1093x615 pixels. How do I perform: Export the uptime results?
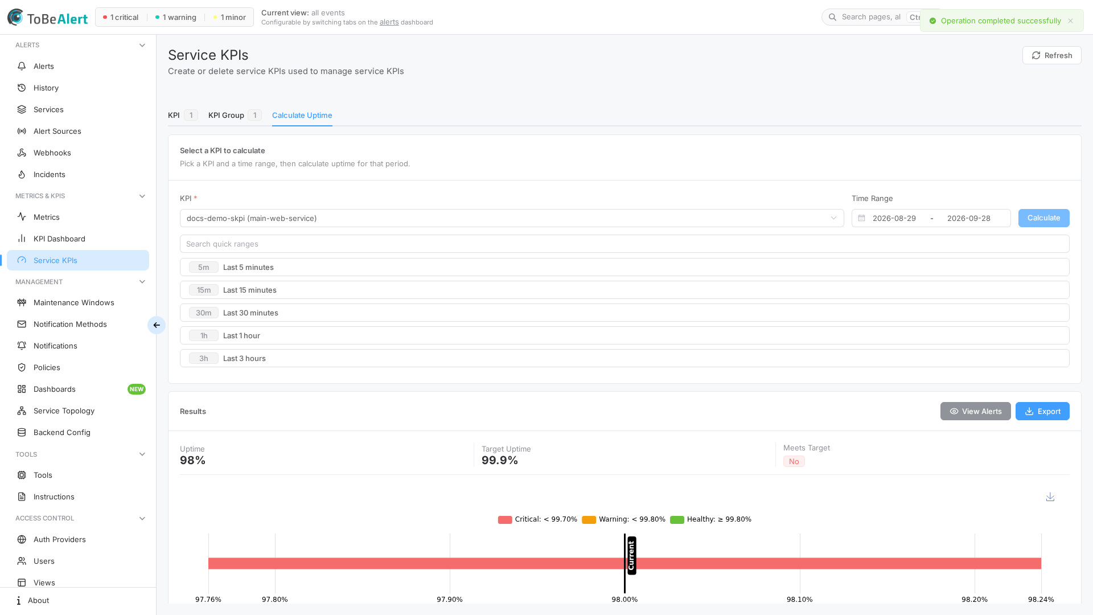tap(1042, 411)
